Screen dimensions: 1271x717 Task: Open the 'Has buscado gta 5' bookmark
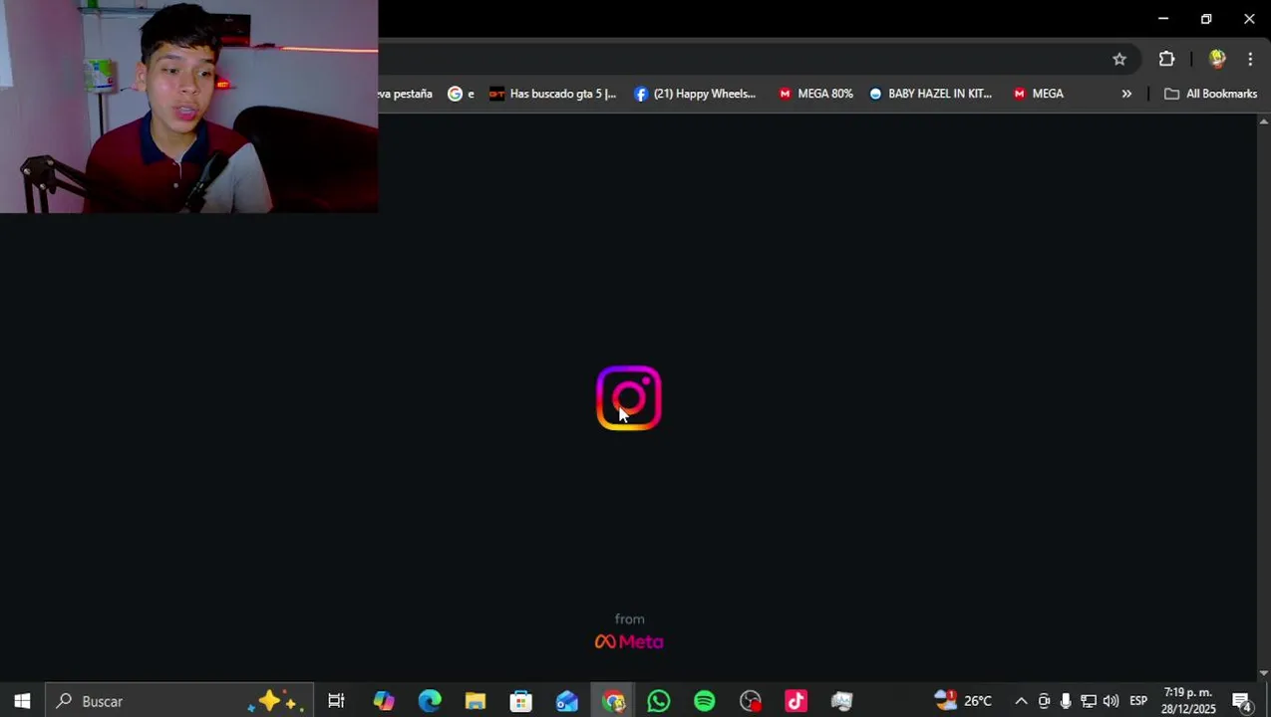pos(553,94)
